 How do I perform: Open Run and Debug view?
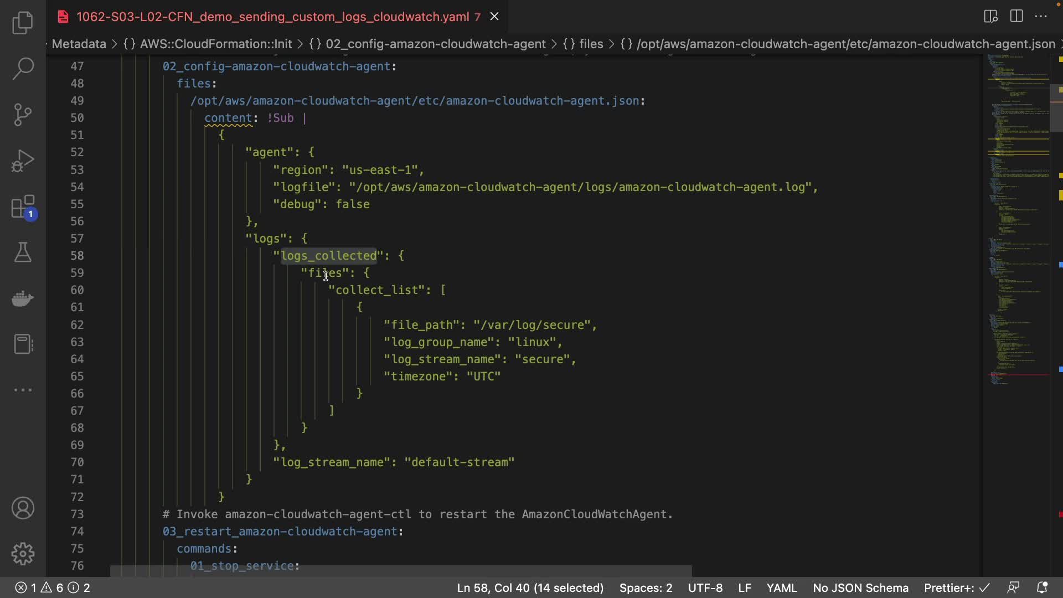(23, 161)
